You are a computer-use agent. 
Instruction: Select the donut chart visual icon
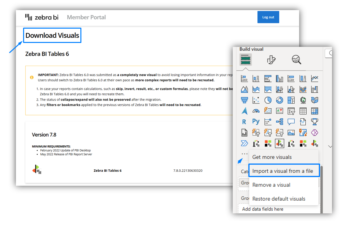279,100
